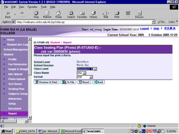Click the padlock security icon in status bar
This screenshot has width=179, height=134.
coord(139,126)
